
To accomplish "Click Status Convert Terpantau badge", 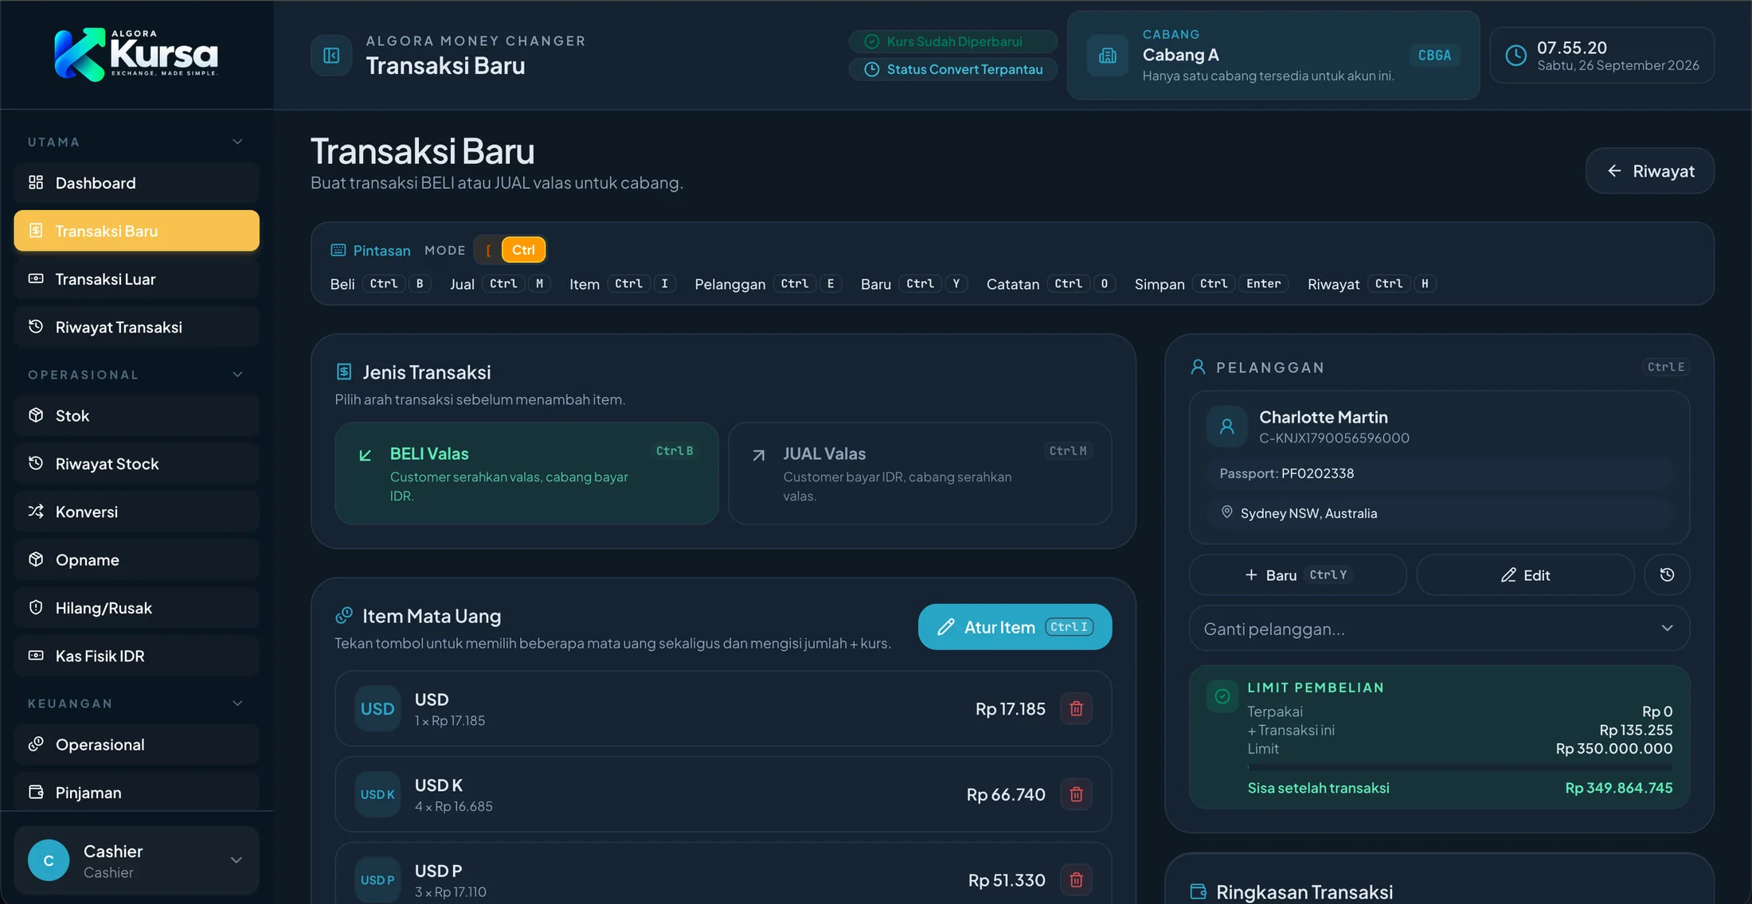I will click(x=953, y=69).
